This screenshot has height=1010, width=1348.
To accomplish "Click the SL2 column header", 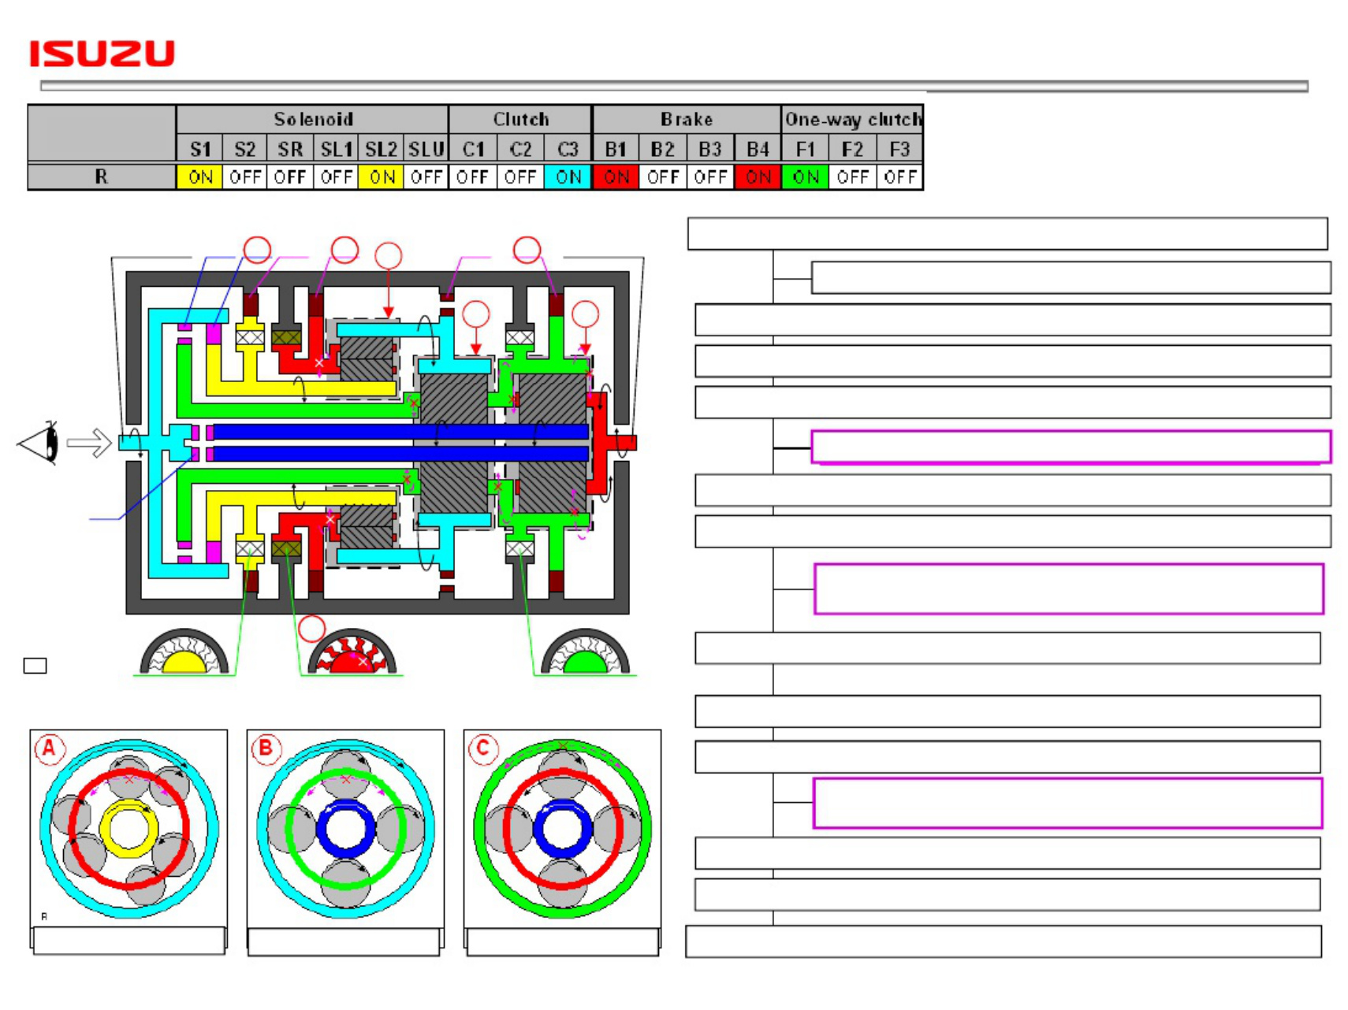I will 382,149.
